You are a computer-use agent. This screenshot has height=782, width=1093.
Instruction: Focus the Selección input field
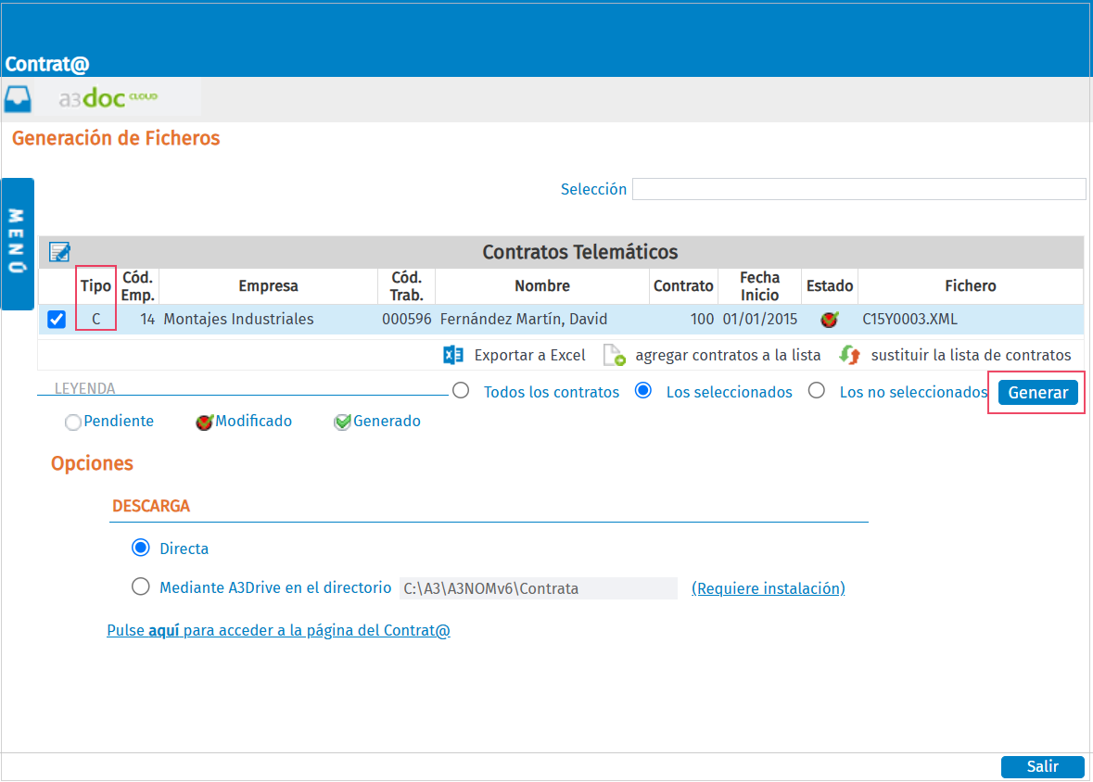(x=858, y=189)
